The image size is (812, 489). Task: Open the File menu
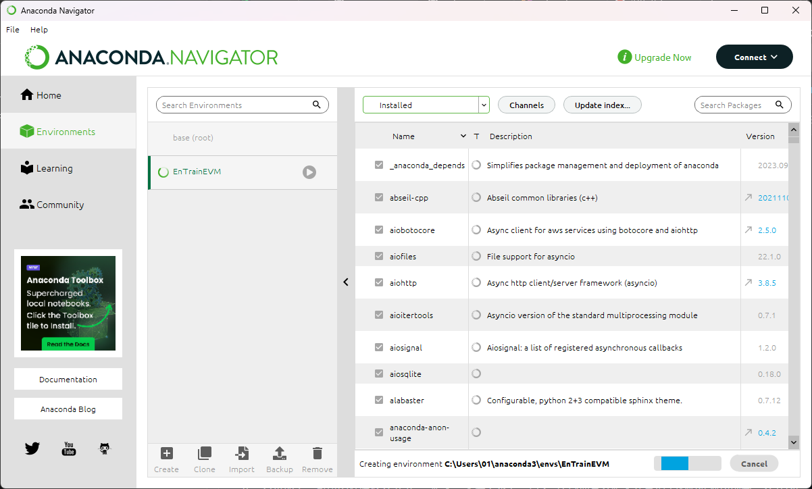(13, 30)
